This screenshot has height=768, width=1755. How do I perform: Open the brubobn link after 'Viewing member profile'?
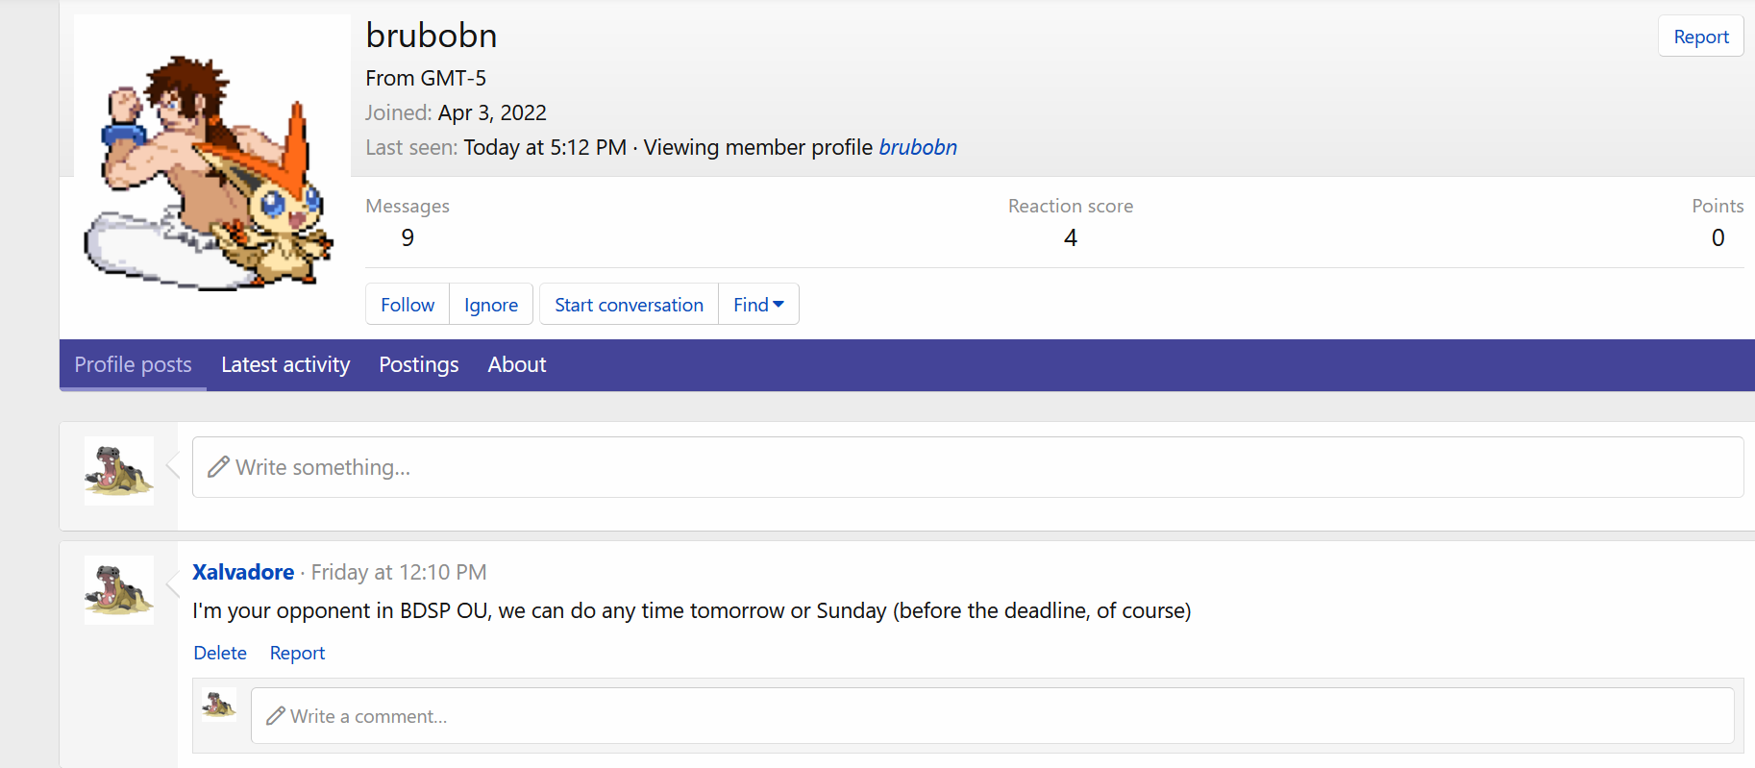click(x=918, y=147)
